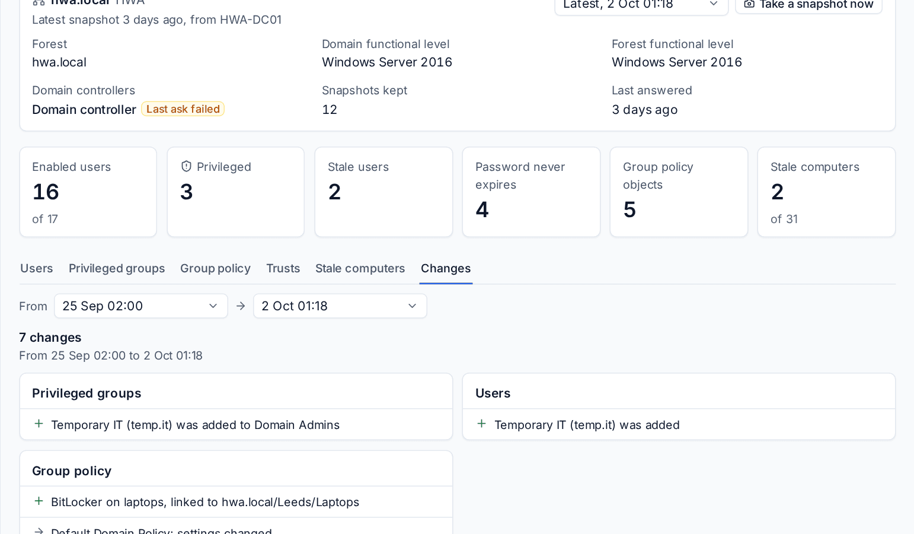Viewport: 914px width, 534px height.
Task: Click the Forest value 'hwa.local'
Action: [59, 62]
